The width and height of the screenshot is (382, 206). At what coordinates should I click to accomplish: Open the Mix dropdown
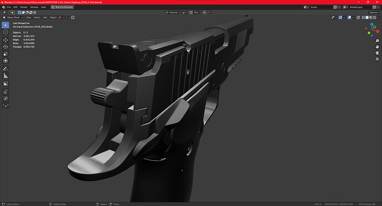(197, 12)
